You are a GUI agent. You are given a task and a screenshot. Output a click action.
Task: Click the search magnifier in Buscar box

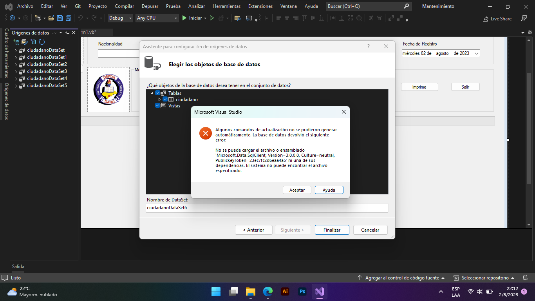tap(406, 6)
